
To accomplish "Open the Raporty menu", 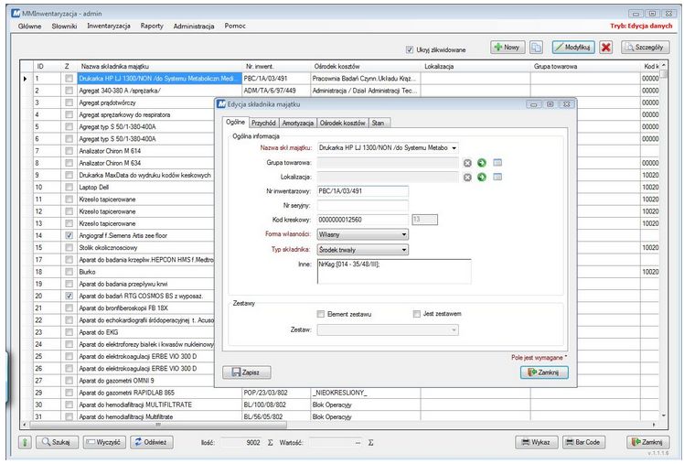I will point(152,26).
